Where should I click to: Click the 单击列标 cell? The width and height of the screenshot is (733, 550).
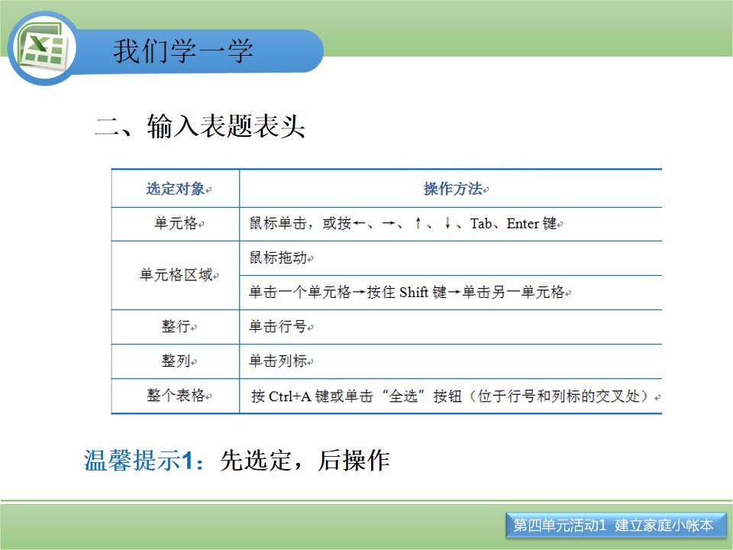coord(450,361)
